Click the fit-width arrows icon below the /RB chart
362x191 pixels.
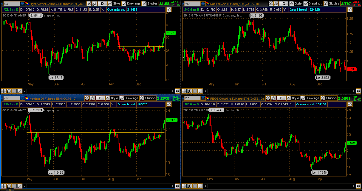point(358,186)
